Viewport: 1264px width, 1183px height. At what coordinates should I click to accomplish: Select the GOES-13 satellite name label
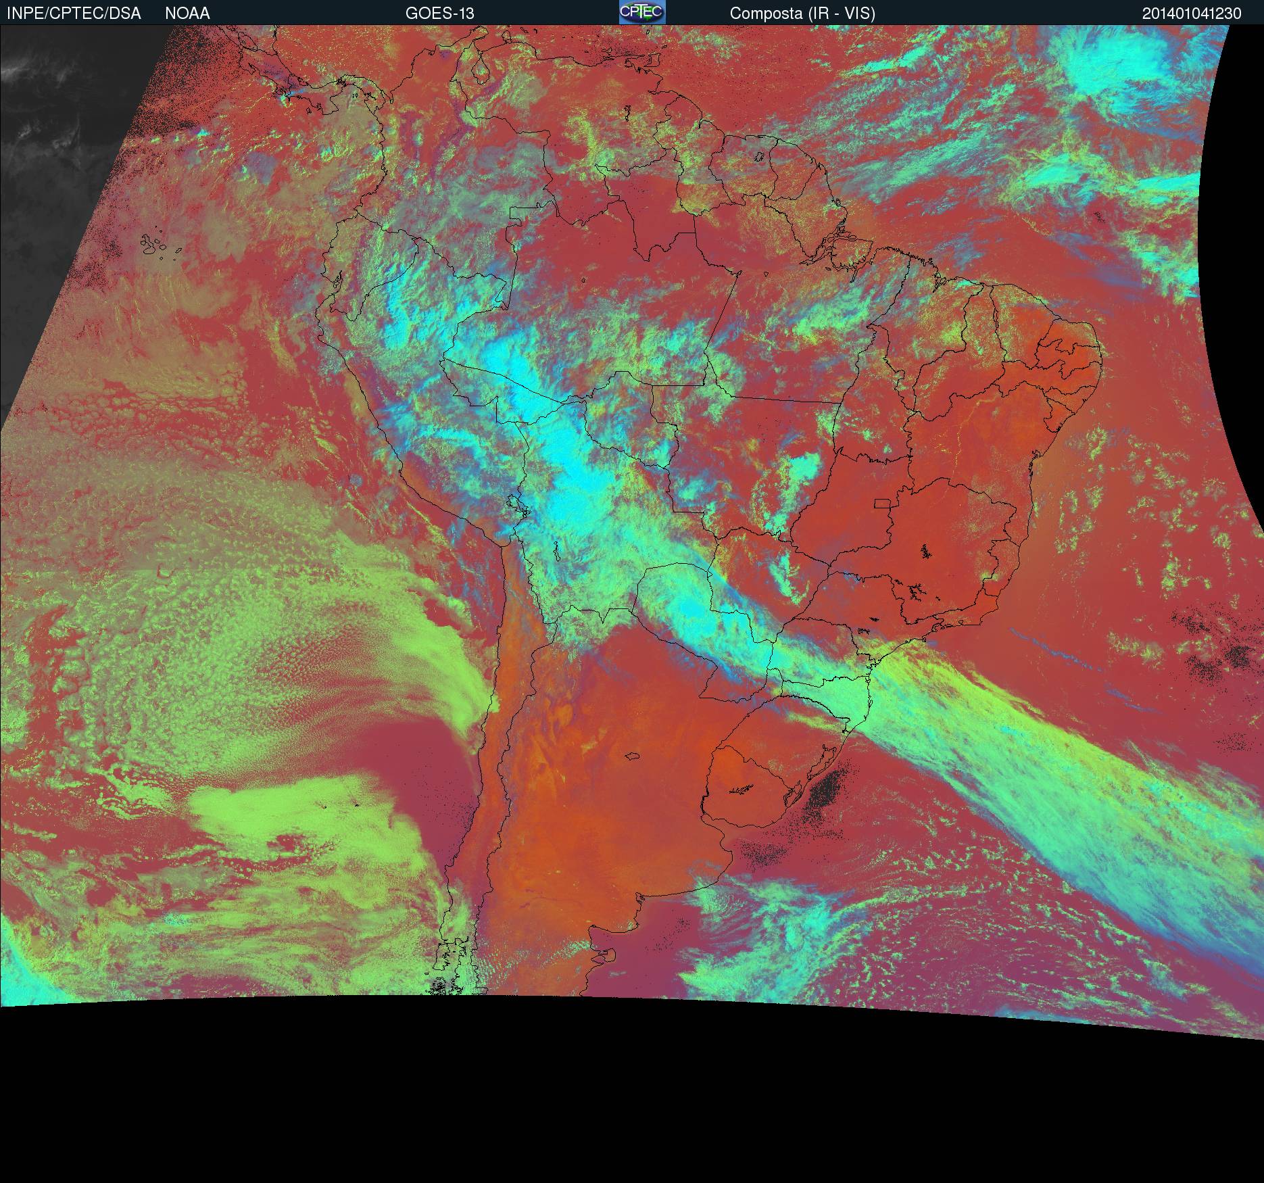[x=439, y=14]
